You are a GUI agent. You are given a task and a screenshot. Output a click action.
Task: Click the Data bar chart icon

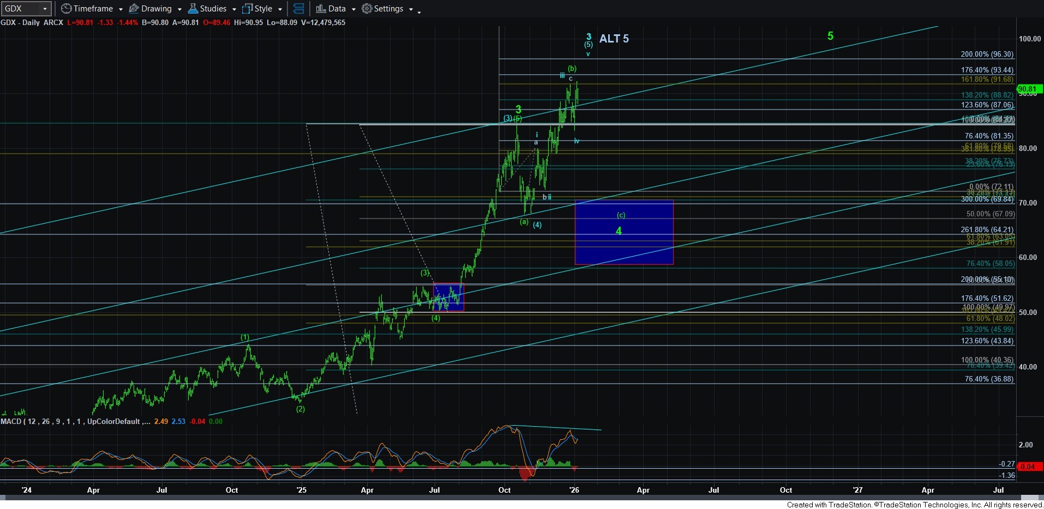(321, 9)
